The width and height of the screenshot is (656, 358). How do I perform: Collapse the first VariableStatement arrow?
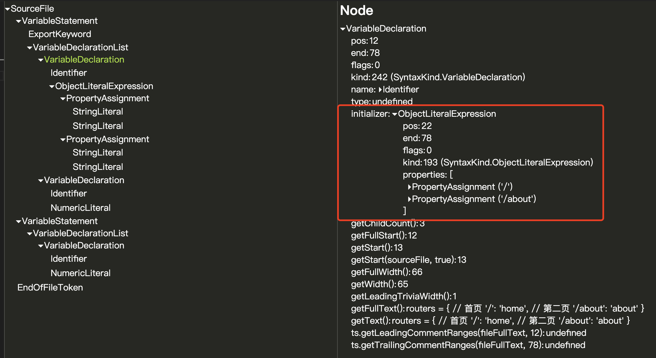(x=19, y=21)
